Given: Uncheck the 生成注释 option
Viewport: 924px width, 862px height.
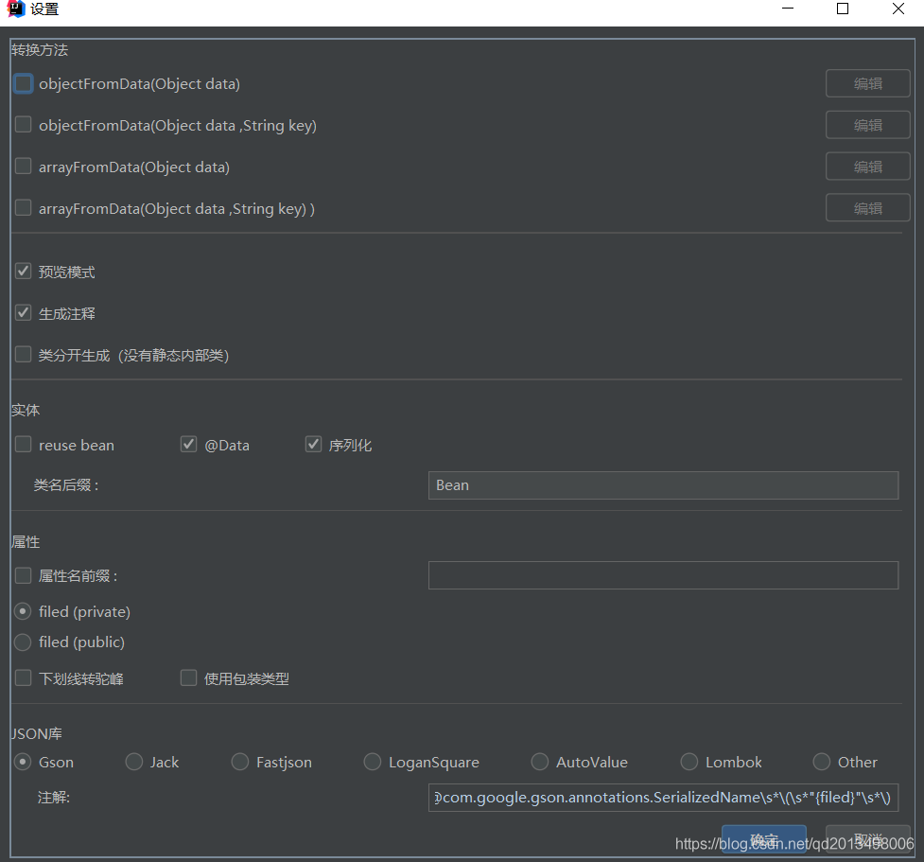Looking at the screenshot, I should [23, 312].
